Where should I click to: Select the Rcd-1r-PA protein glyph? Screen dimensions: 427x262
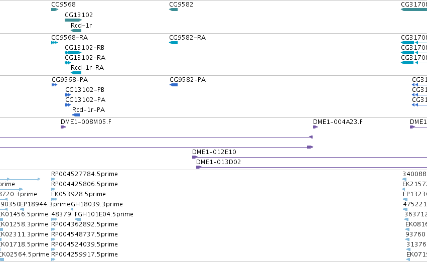pos(76,115)
